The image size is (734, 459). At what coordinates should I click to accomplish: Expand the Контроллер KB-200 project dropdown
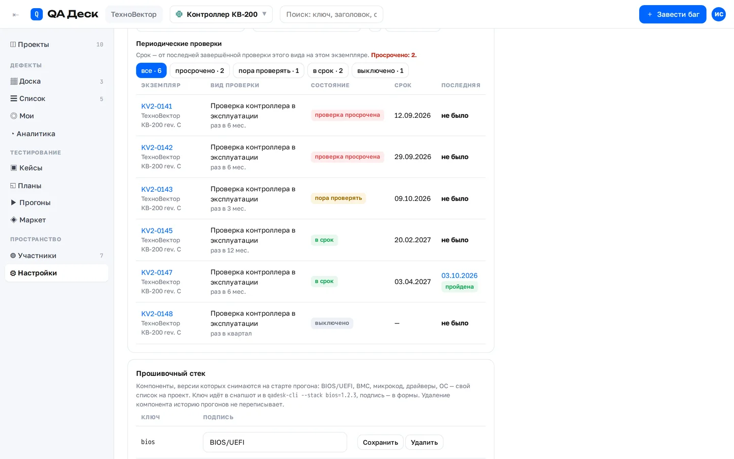point(221,14)
